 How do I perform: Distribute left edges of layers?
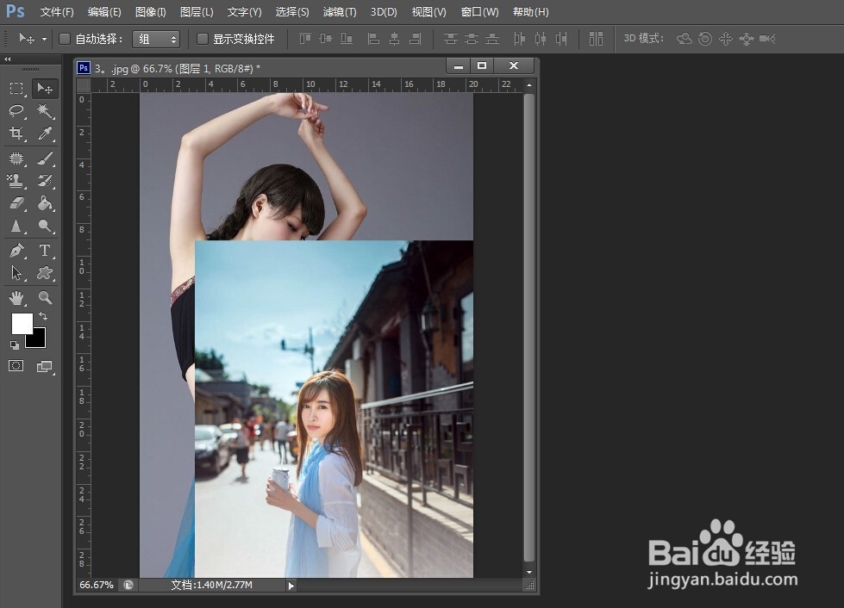(x=520, y=39)
